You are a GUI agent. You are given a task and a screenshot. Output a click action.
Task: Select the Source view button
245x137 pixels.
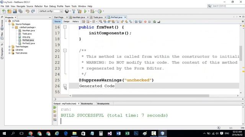point(57,22)
